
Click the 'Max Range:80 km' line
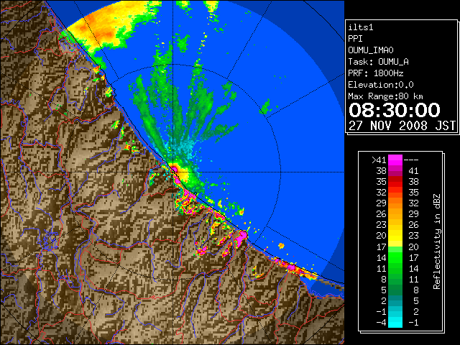click(x=385, y=96)
